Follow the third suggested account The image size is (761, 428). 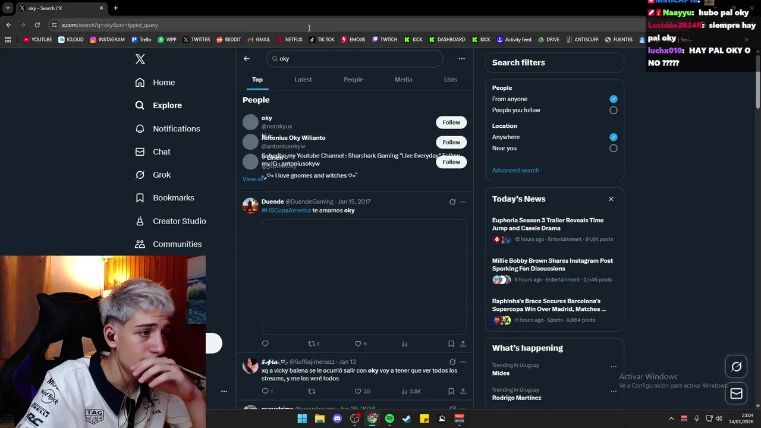(451, 162)
